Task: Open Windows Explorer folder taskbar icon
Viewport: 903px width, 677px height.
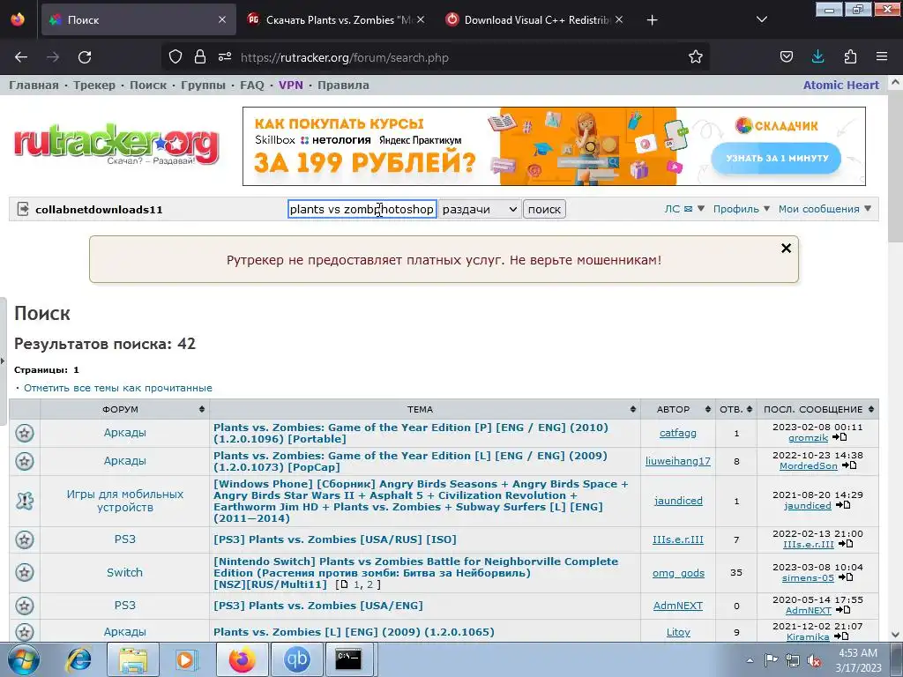Action: [132, 659]
